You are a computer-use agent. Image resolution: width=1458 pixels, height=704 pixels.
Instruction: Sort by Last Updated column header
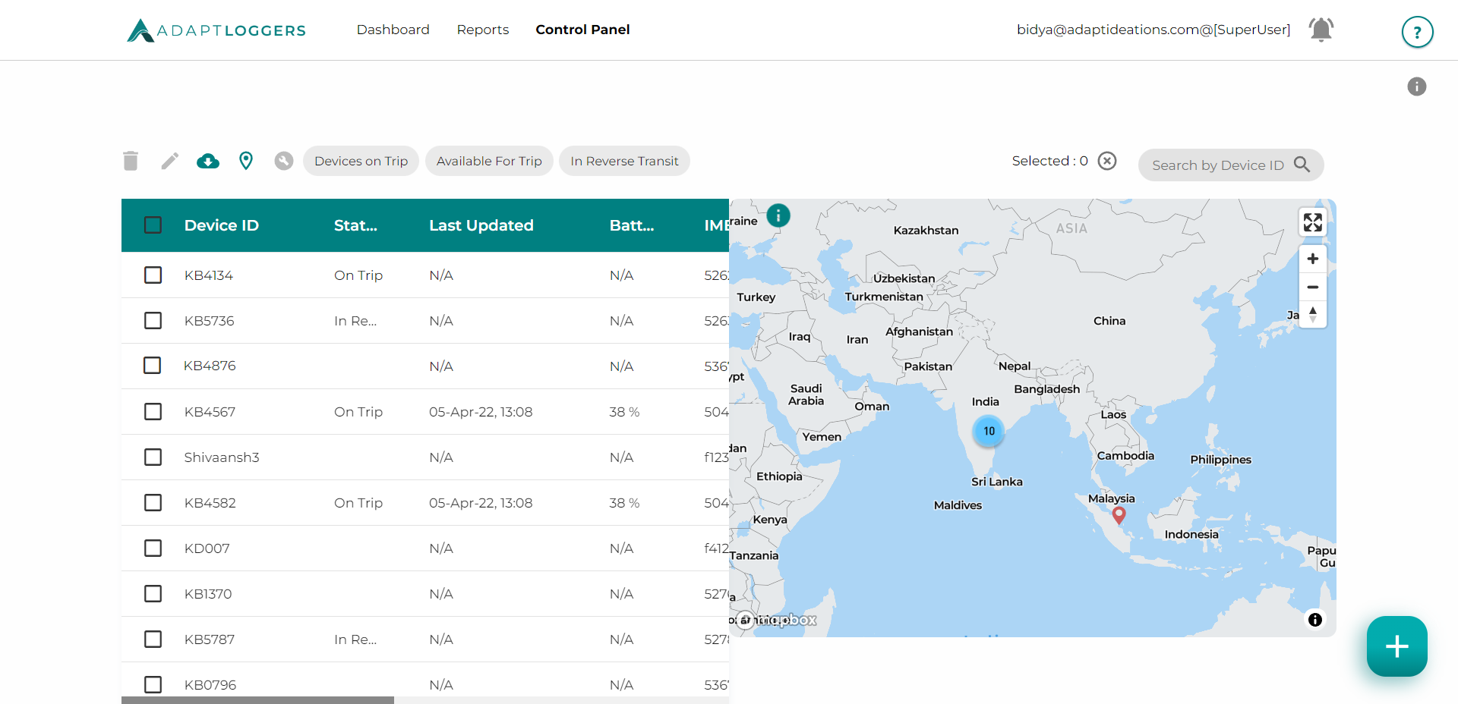481,225
